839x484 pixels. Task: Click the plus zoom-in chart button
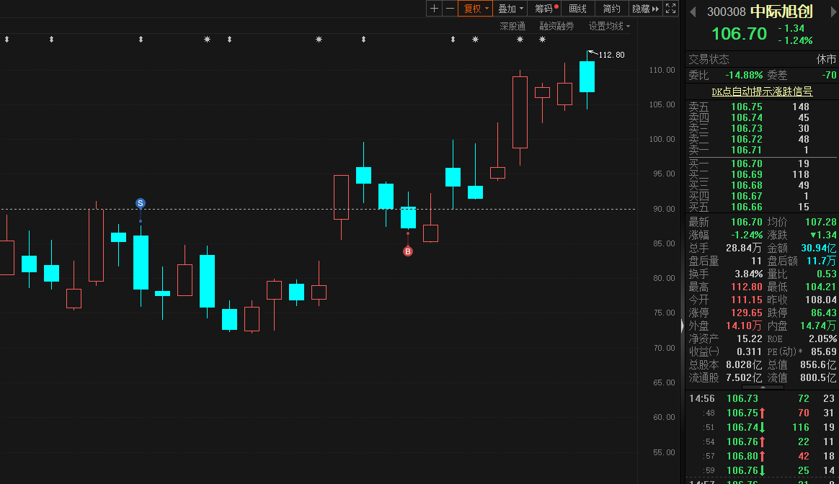pyautogui.click(x=434, y=9)
